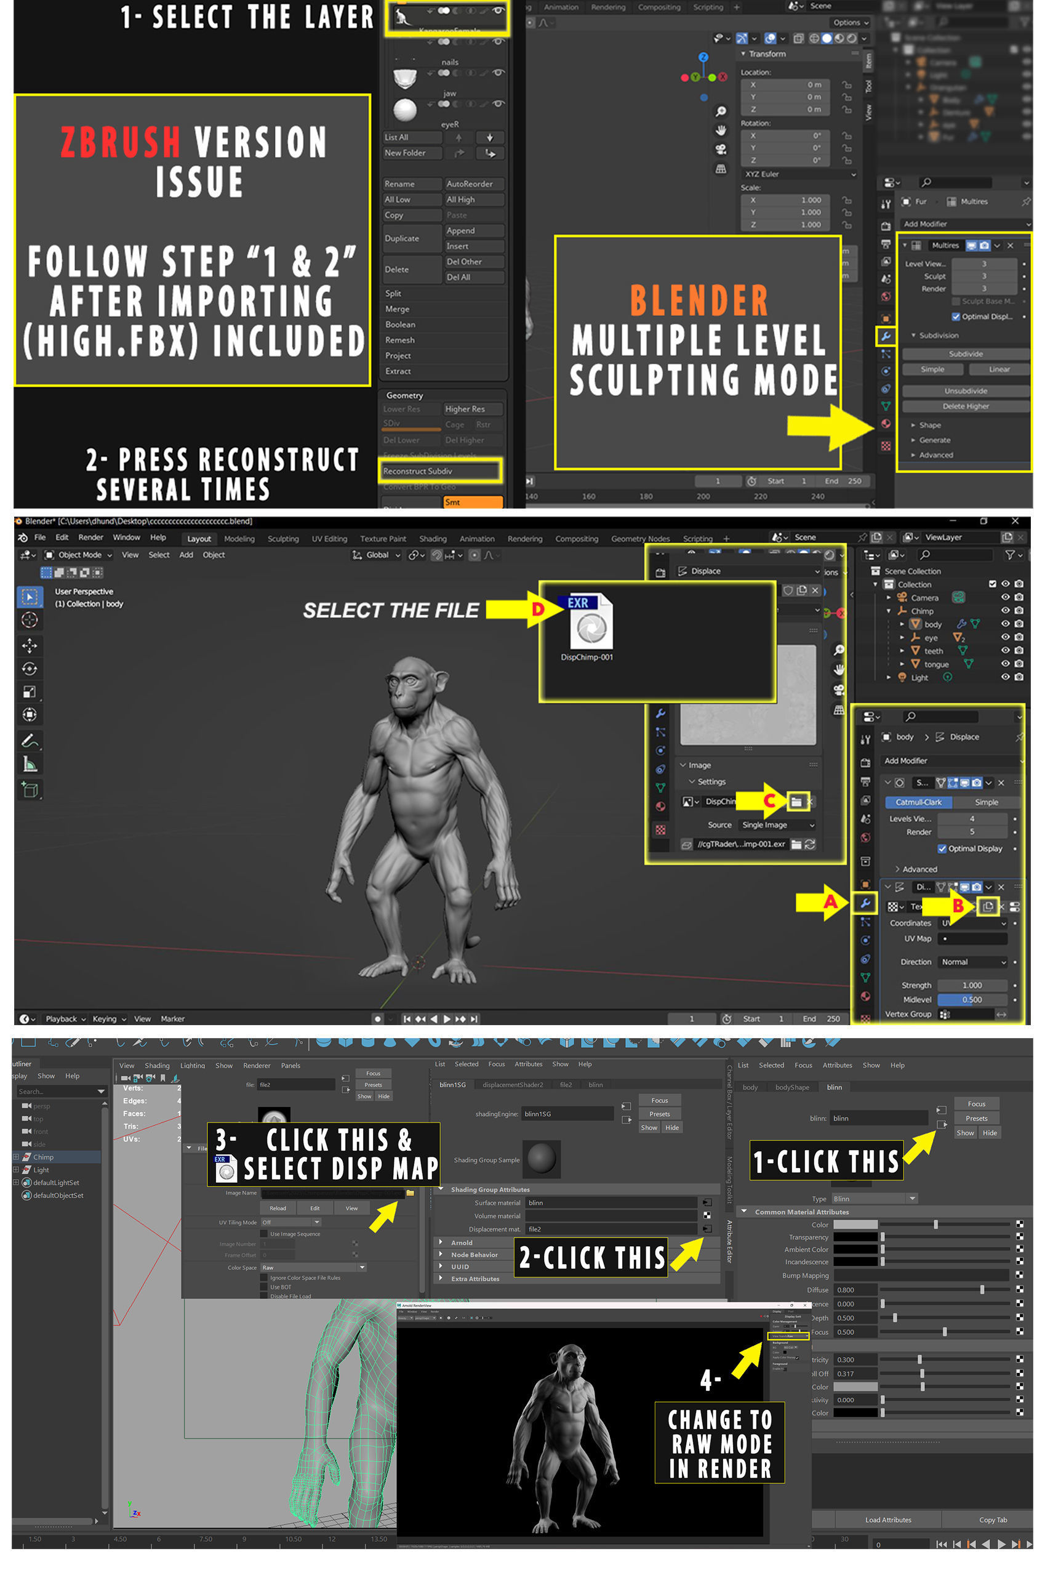1045x1591 pixels.
Task: Click the new-texture icon in Displace modifier
Action: pyautogui.click(x=987, y=906)
